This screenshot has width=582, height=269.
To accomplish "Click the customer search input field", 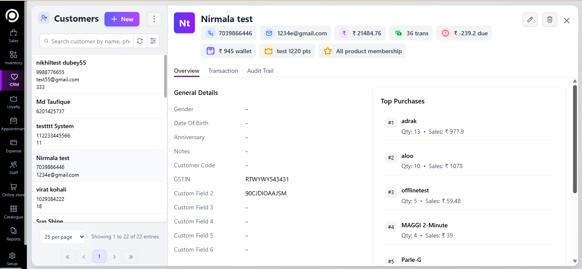I will tap(90, 41).
